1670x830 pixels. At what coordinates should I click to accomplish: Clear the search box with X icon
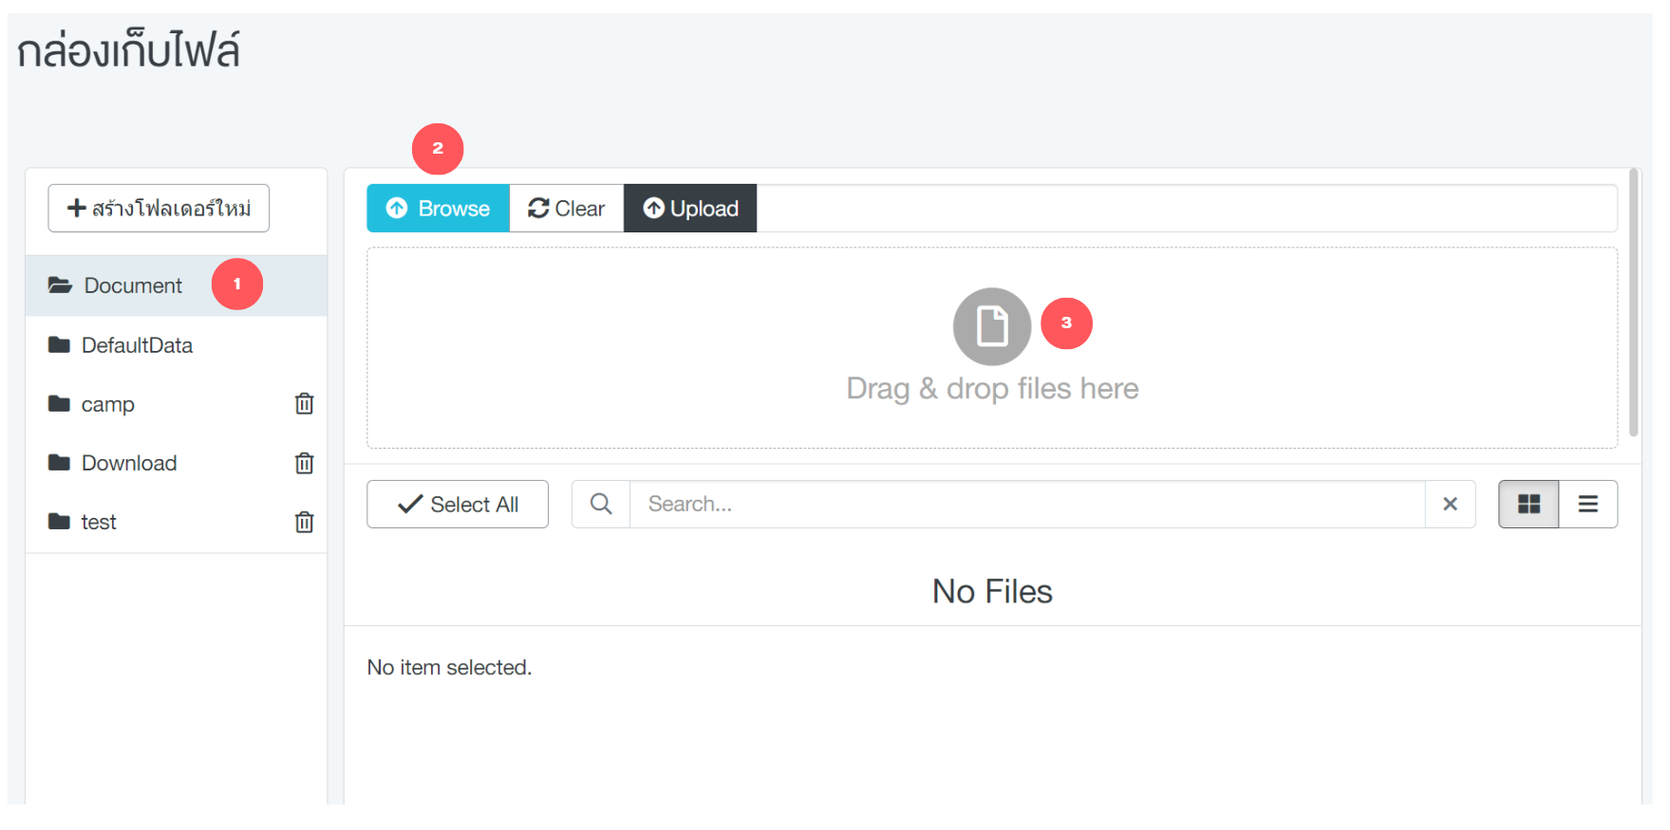(x=1450, y=505)
